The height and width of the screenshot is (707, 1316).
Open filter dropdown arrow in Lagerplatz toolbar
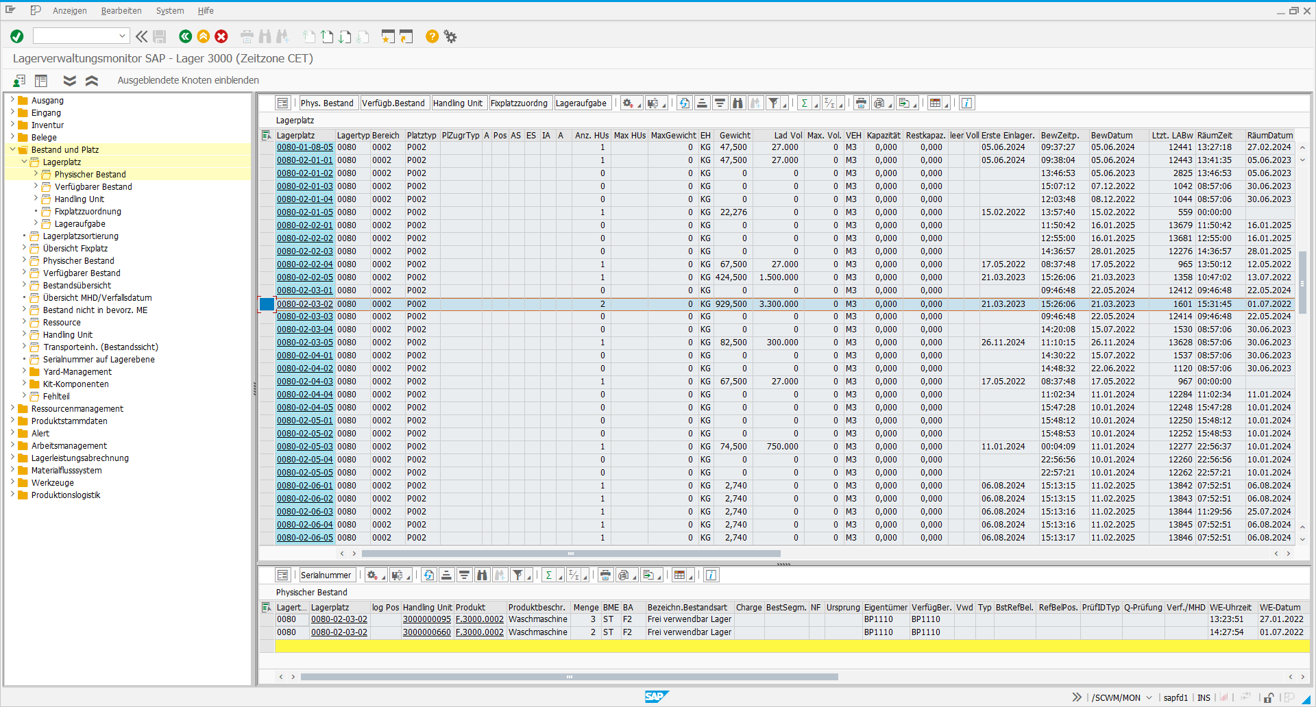[x=784, y=104]
